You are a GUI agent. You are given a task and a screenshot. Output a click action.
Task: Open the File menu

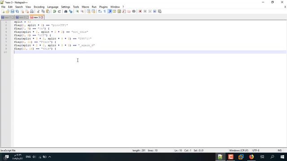(3, 7)
